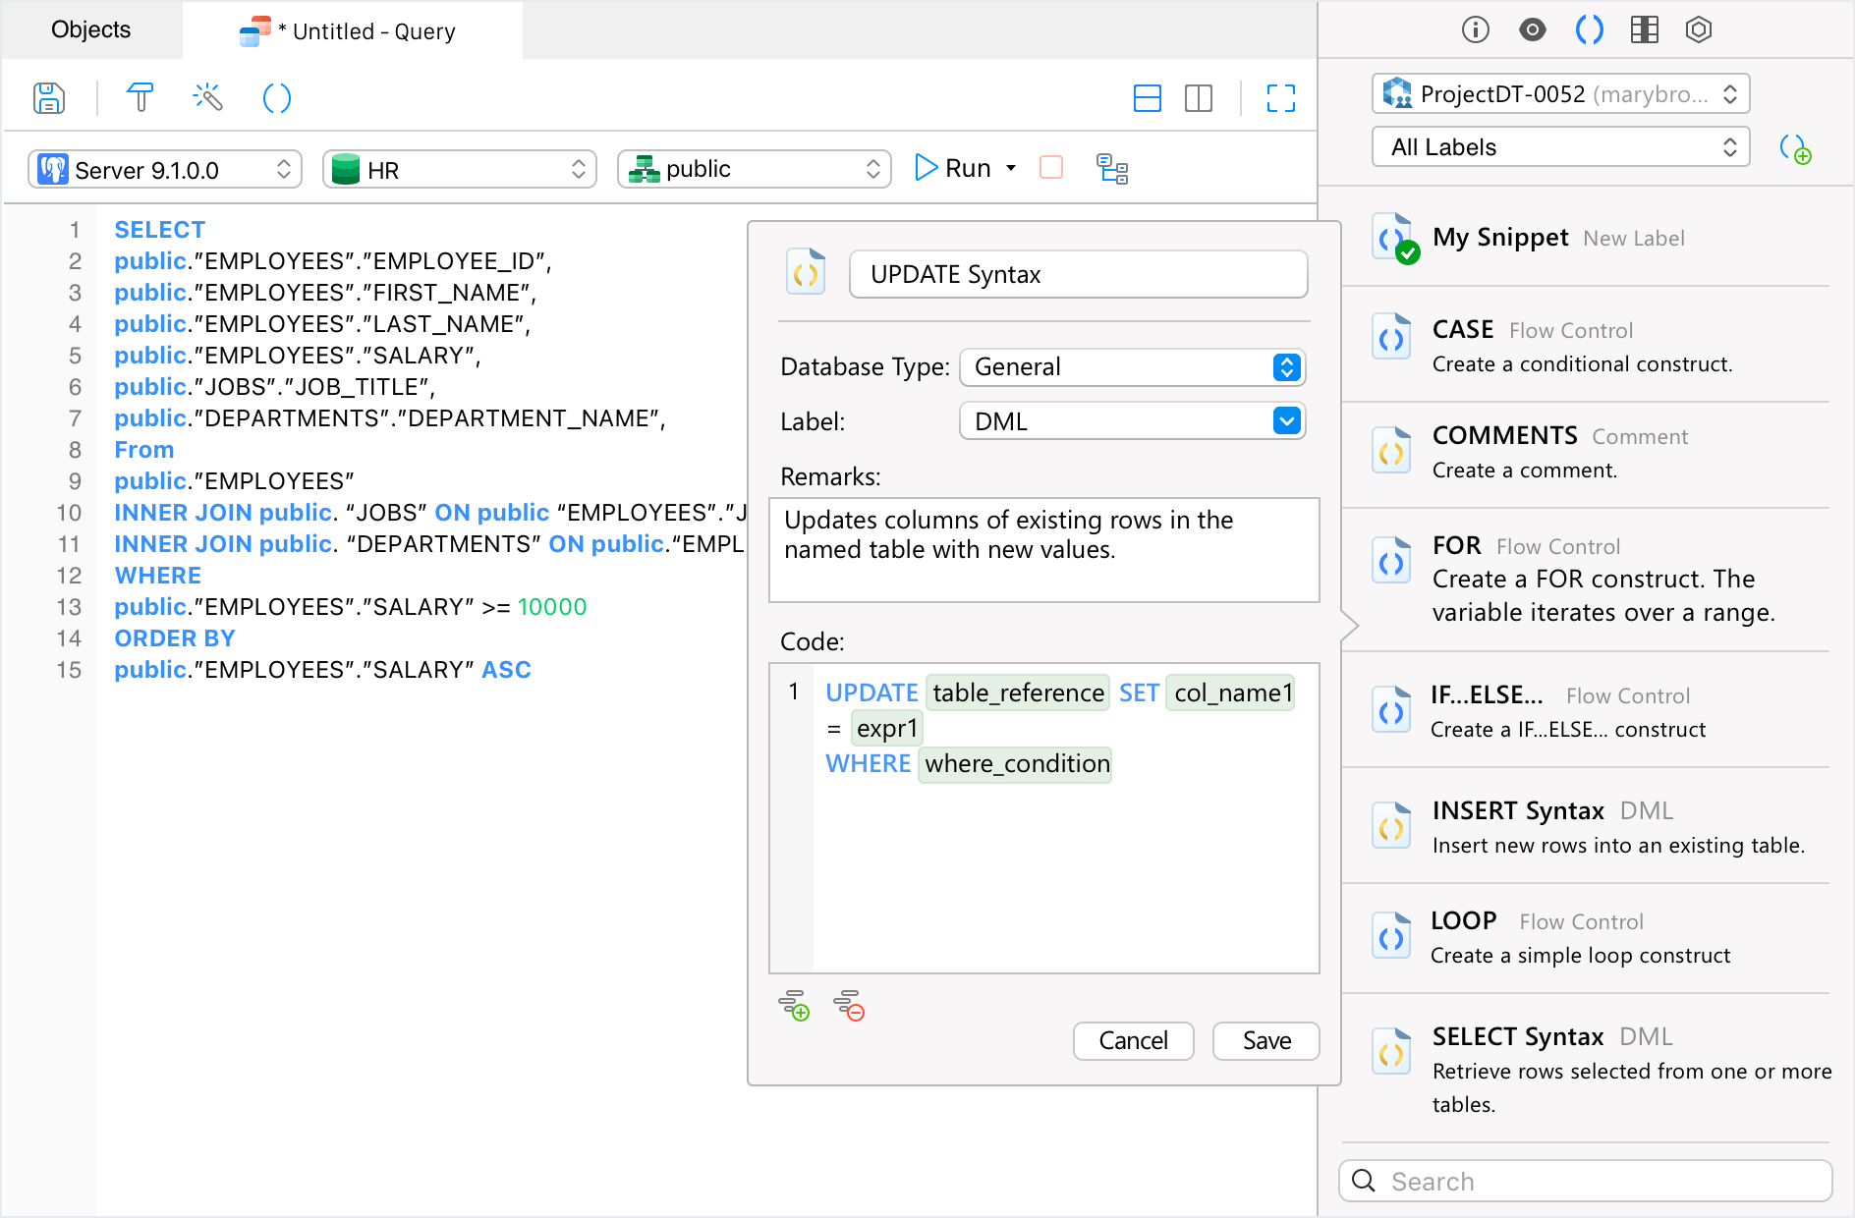
Task: Switch to the Objects tab
Action: click(x=89, y=29)
